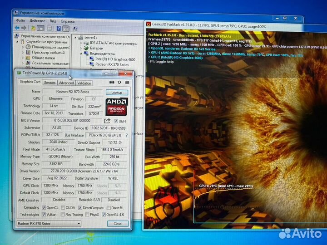
Task: Toggle the DirectCompute checkbox
Action: tap(80, 208)
